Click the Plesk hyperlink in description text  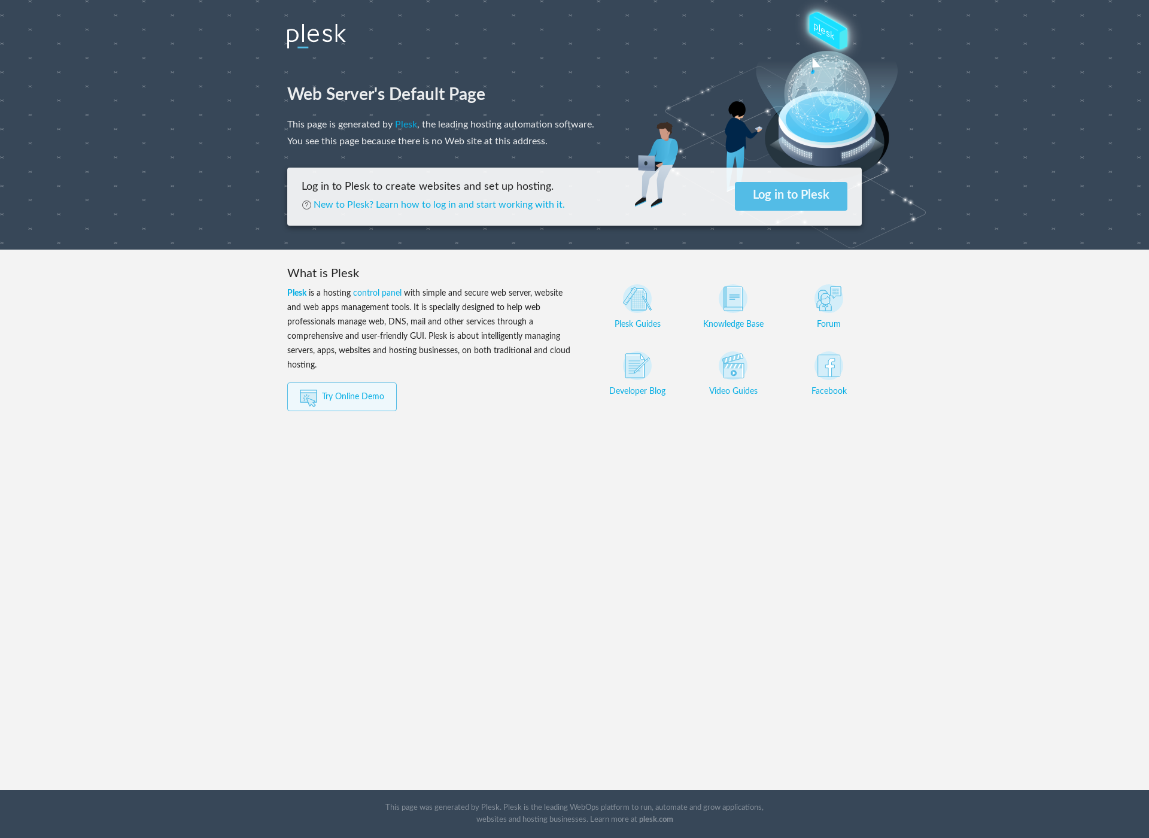click(405, 124)
